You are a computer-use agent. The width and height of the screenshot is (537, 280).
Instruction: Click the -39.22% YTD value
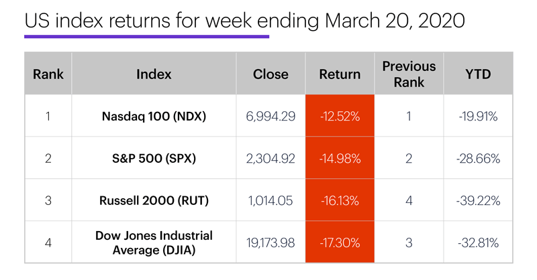tap(477, 200)
